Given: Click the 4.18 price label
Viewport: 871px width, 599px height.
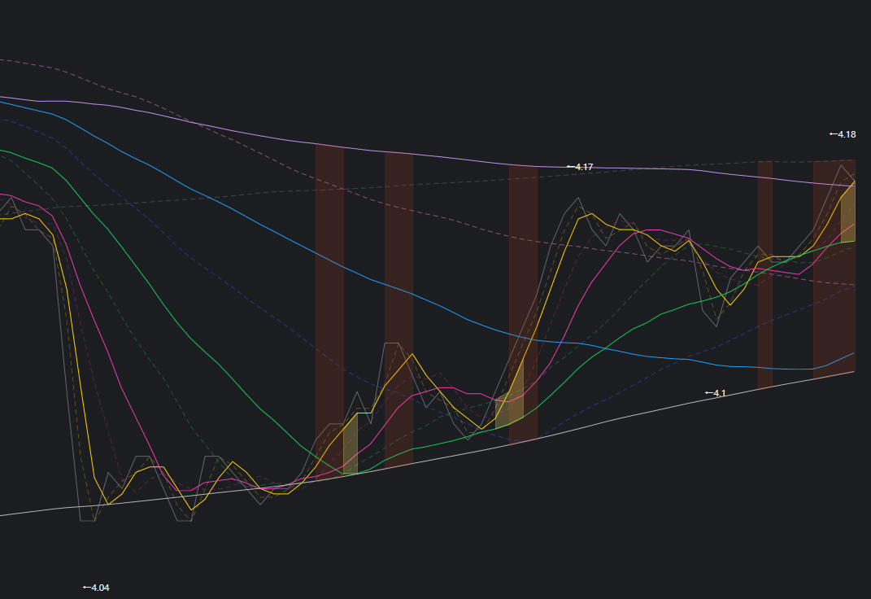Looking at the screenshot, I should click(x=843, y=134).
